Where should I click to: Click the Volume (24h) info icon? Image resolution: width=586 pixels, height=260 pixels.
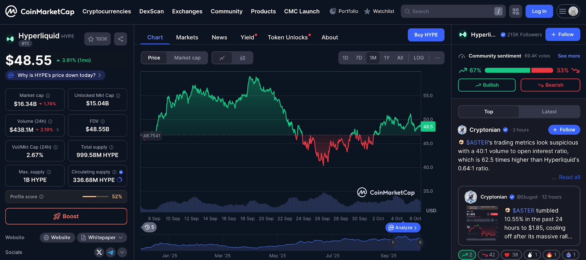(x=50, y=122)
